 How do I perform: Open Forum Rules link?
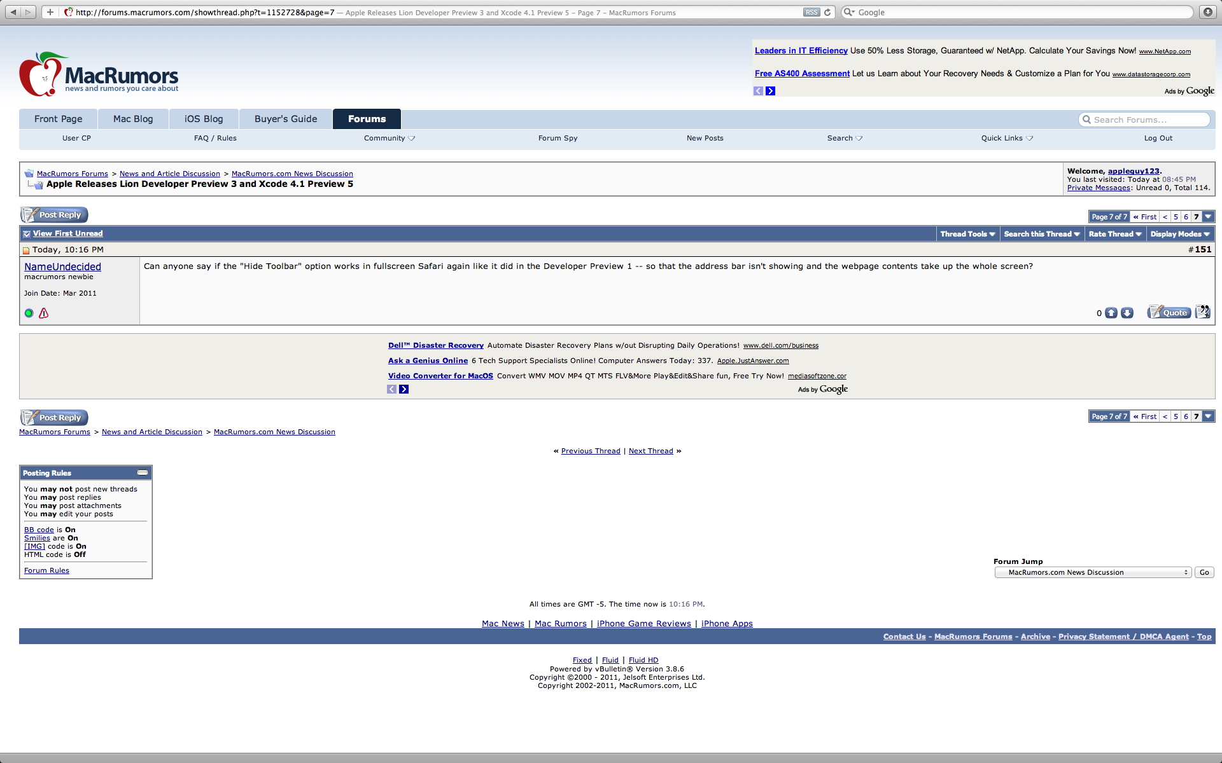point(46,570)
